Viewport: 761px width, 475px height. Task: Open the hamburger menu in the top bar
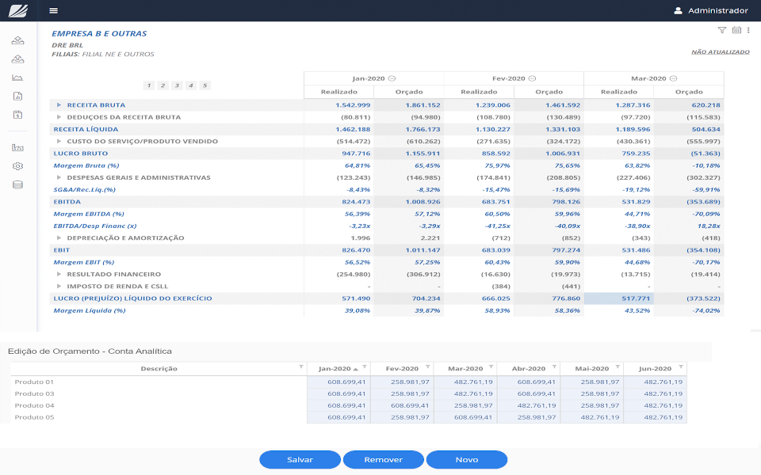tap(52, 10)
